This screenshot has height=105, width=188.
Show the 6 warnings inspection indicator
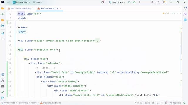point(164,13)
